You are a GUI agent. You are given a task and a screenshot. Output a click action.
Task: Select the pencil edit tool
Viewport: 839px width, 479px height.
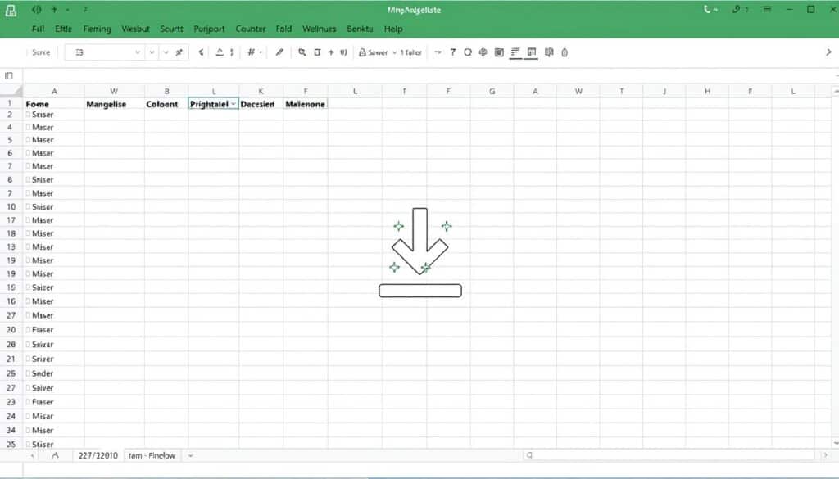[279, 52]
